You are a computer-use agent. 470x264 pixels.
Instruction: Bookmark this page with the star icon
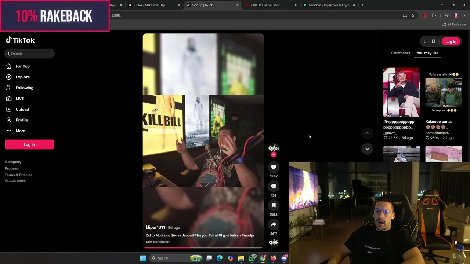coord(413,15)
